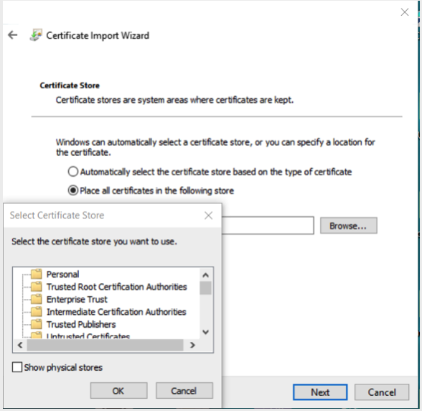Open the Browse... store picker
This screenshot has width=422, height=411.
pyautogui.click(x=349, y=226)
